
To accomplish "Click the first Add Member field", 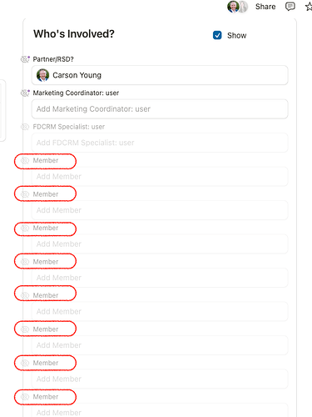I will pyautogui.click(x=160, y=176).
